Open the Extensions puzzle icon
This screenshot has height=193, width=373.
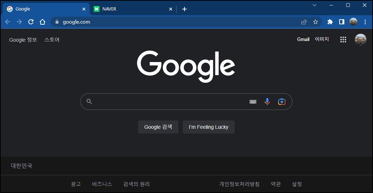pyautogui.click(x=330, y=22)
